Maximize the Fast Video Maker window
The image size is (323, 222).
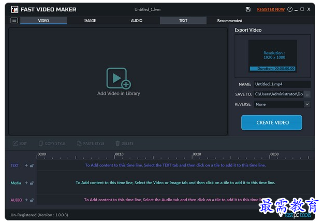(x=302, y=9)
